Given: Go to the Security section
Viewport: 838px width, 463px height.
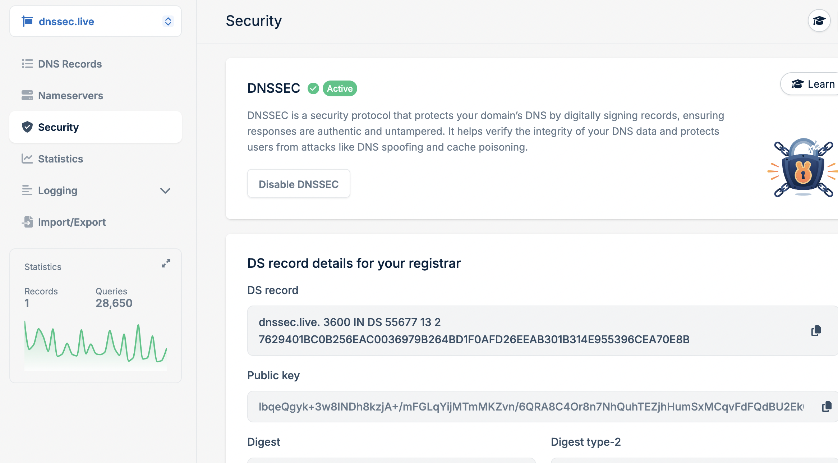Looking at the screenshot, I should [x=58, y=127].
